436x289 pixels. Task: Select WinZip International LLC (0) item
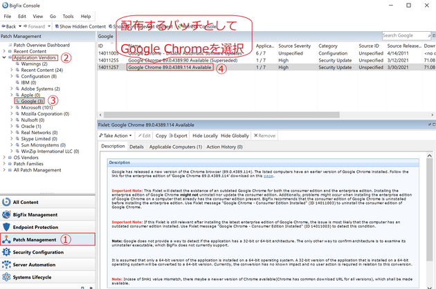click(50, 151)
